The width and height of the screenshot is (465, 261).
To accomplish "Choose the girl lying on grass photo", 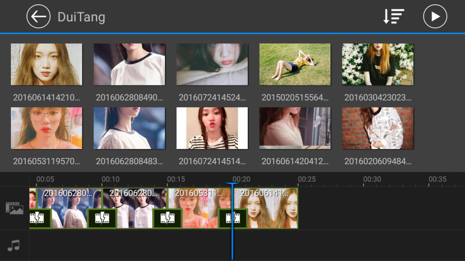I will point(295,65).
